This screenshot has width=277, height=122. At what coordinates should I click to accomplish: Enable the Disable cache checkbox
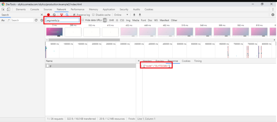pos(94,15)
